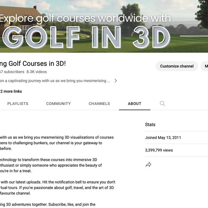Expand channel description with the chevron arrow

[x=115, y=81]
